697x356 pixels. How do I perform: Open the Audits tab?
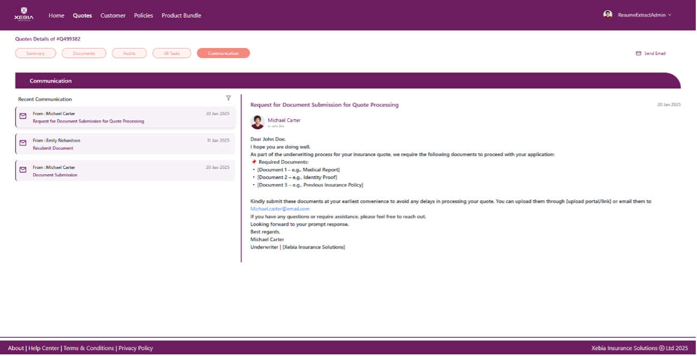pyautogui.click(x=129, y=53)
